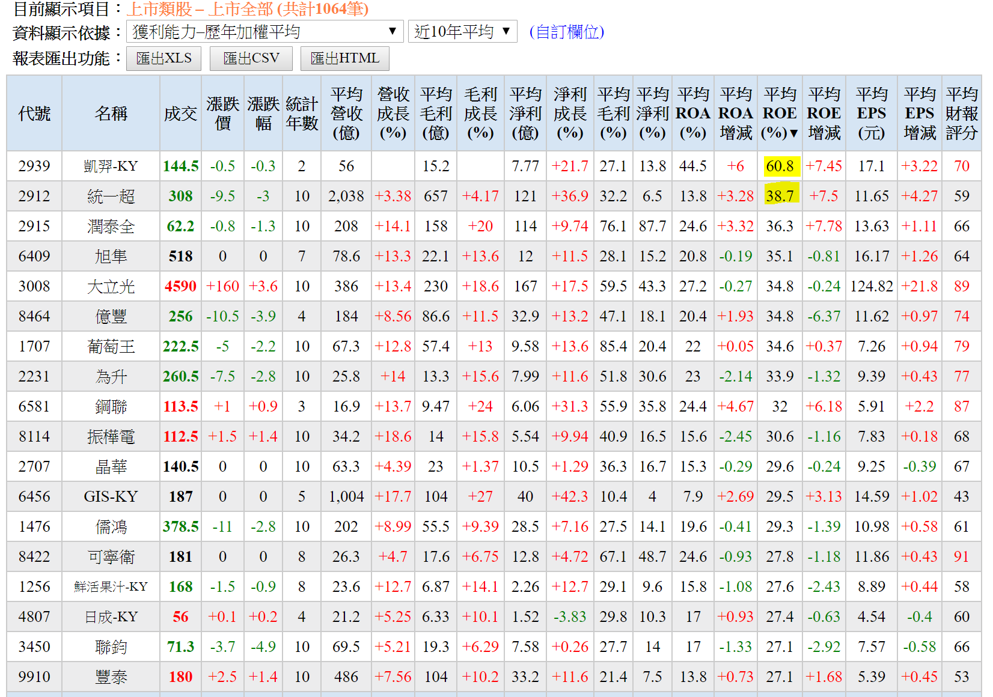The width and height of the screenshot is (993, 697).
Task: Open stock 可寧衛 name link
Action: pos(111,556)
